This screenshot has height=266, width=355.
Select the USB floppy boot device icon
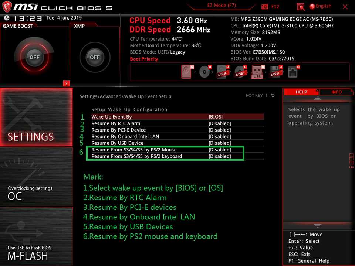coord(274,72)
